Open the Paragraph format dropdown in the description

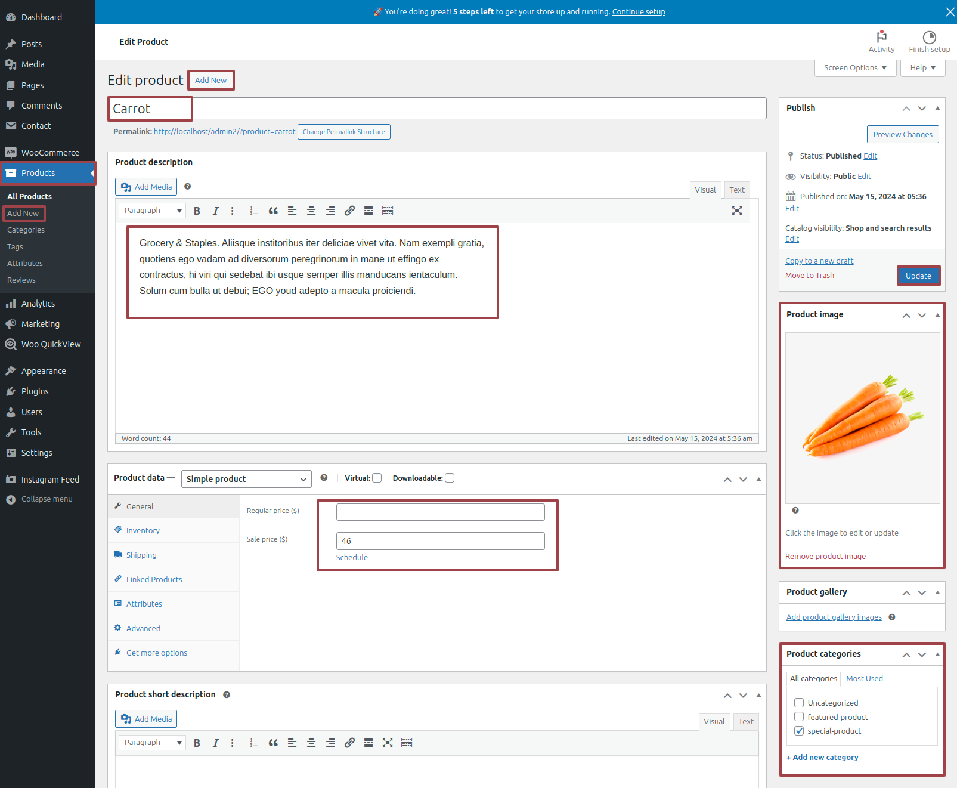tap(152, 211)
